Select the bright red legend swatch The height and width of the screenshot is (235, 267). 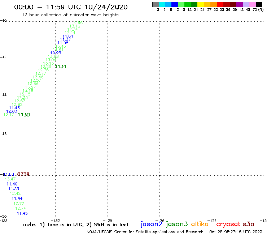pos(220,4)
